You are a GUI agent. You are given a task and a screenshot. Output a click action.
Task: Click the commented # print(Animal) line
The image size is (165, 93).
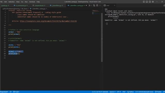click(15, 38)
